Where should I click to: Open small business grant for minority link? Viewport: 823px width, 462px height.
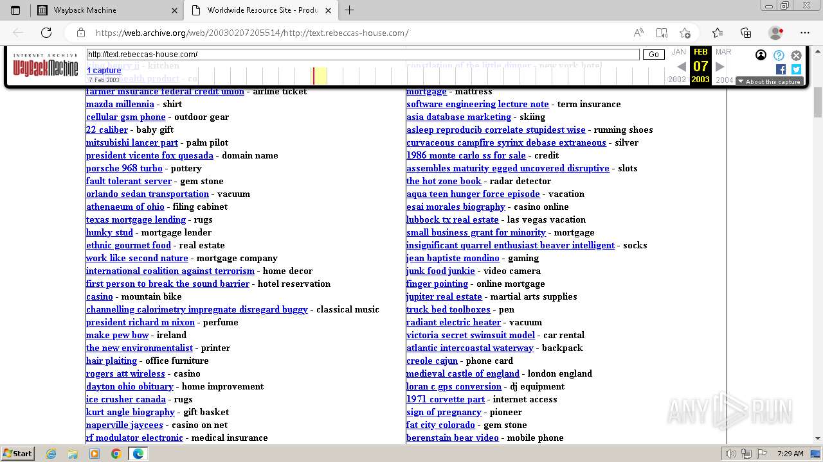point(476,232)
